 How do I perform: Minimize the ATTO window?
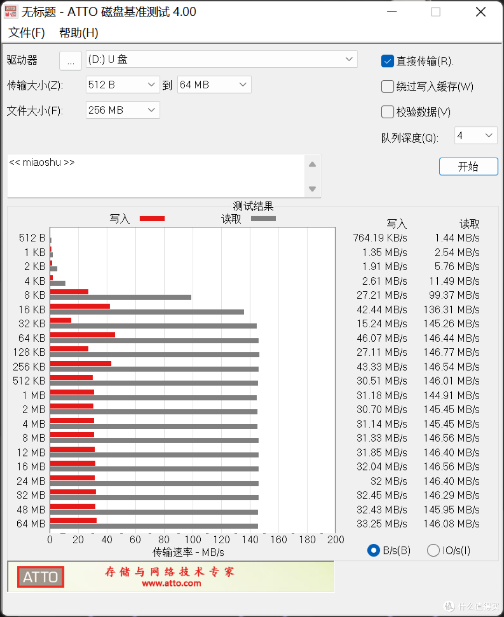pos(392,12)
